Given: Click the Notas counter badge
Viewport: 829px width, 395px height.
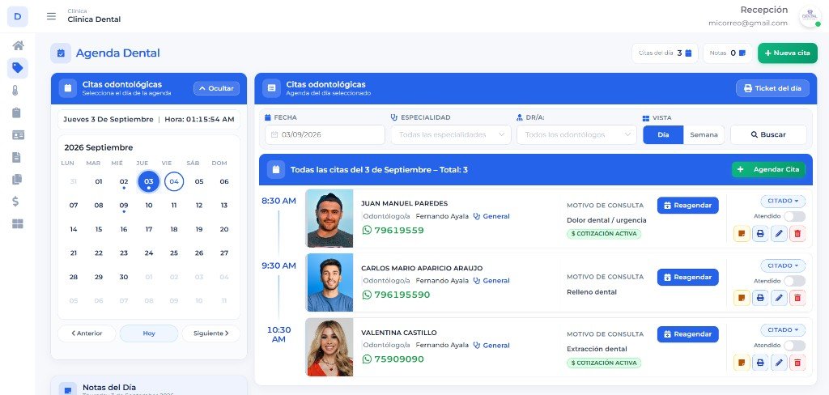Looking at the screenshot, I should 728,53.
